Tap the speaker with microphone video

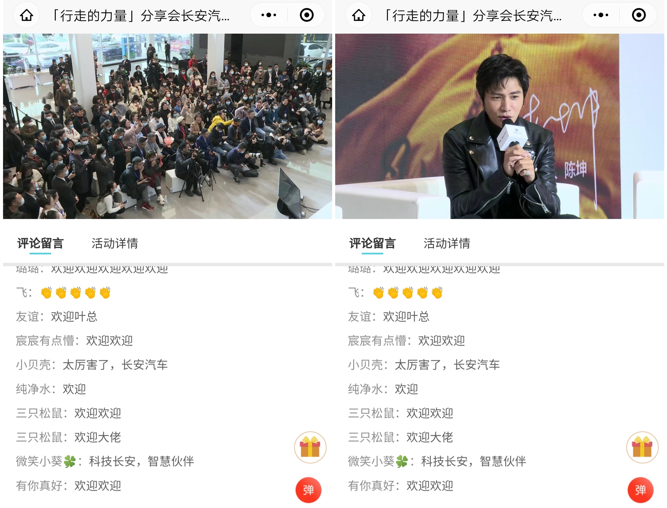pyautogui.click(x=500, y=126)
